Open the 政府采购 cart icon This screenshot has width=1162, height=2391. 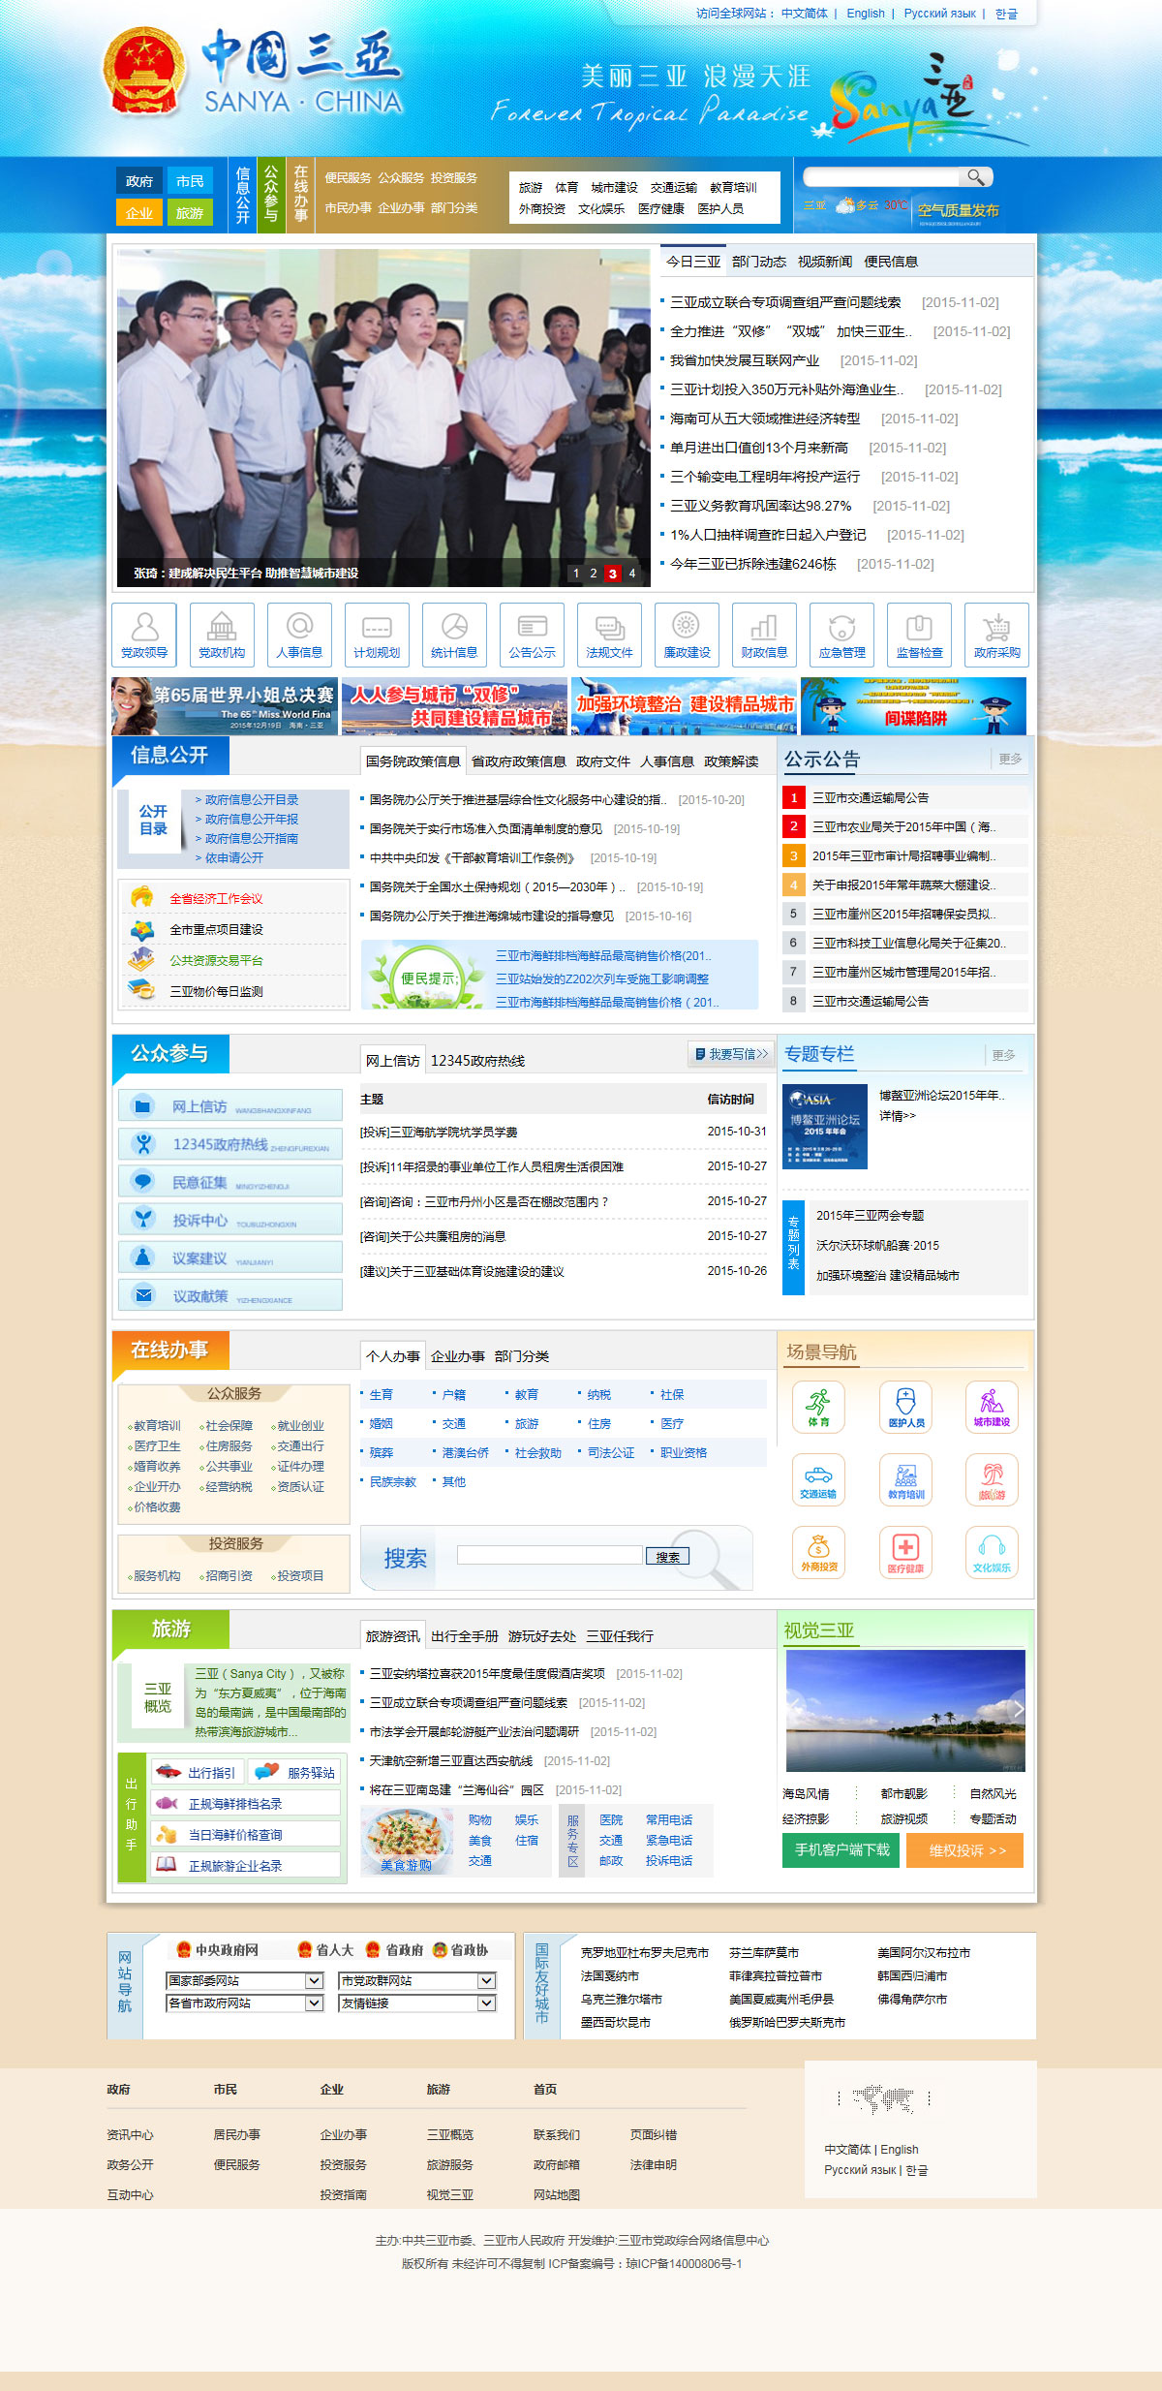[x=996, y=635]
